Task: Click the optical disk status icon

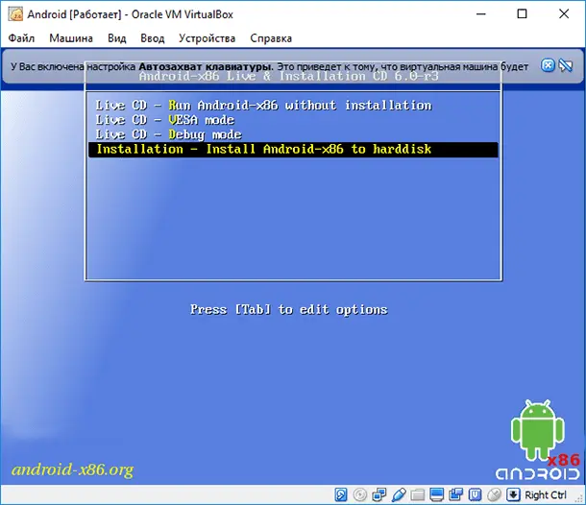Action: (360, 494)
